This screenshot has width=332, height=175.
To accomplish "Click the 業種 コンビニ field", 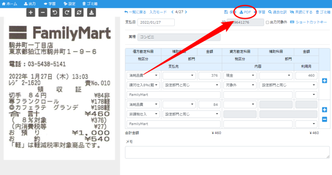I will click(179, 37).
